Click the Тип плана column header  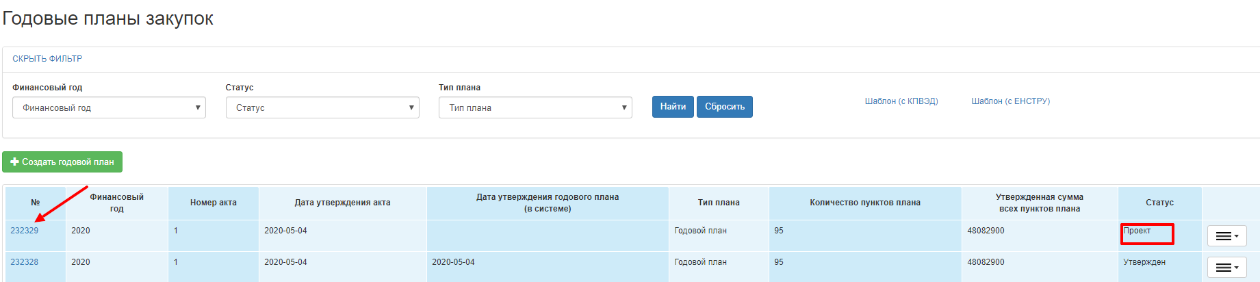[x=719, y=203]
